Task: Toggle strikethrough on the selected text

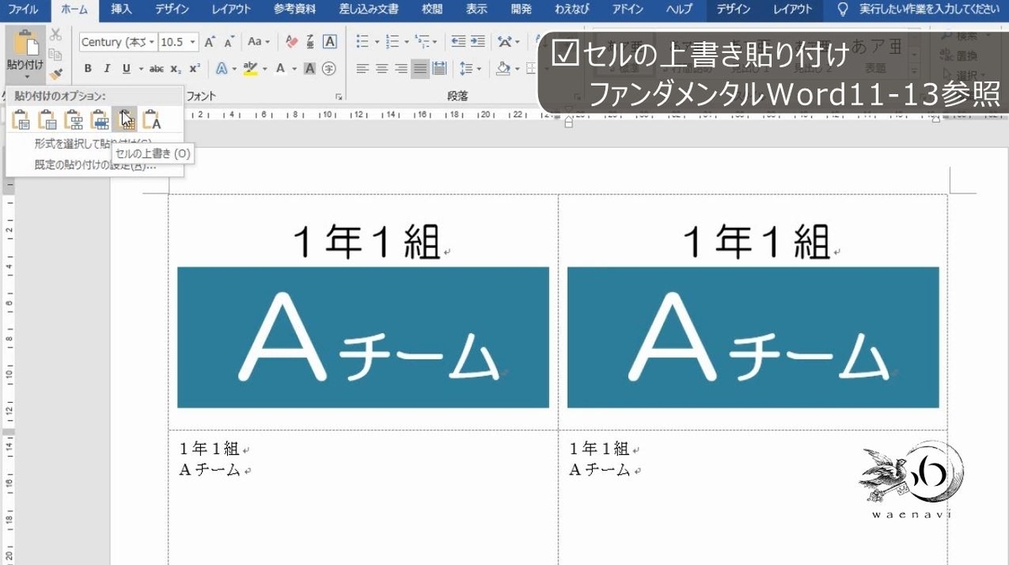Action: [155, 68]
